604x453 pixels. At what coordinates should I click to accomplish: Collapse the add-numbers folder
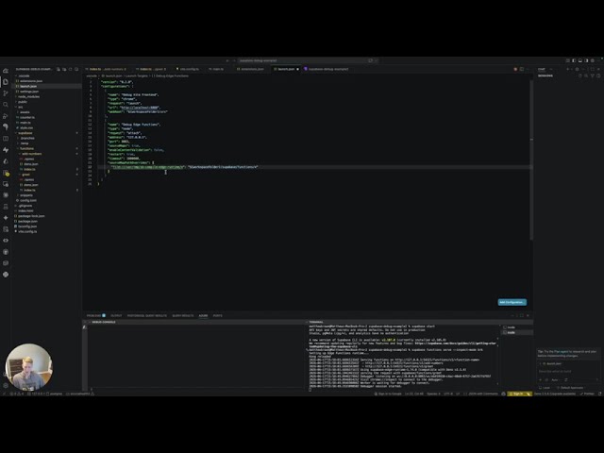click(x=47, y=154)
